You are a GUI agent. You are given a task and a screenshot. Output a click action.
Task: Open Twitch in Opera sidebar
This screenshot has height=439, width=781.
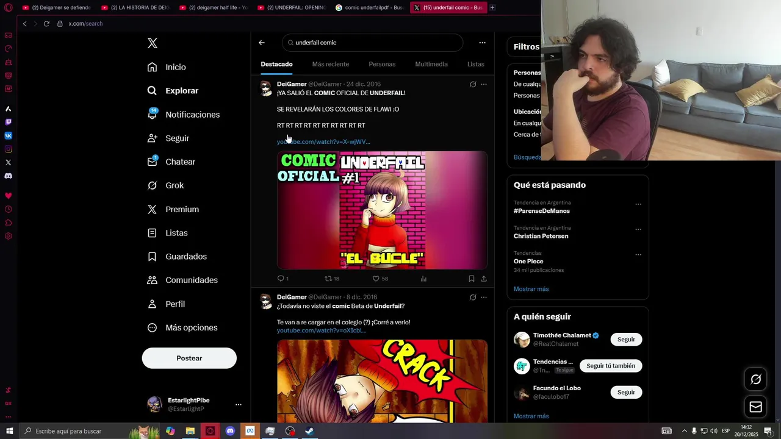coord(9,122)
